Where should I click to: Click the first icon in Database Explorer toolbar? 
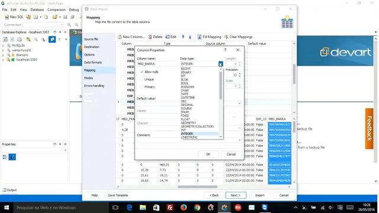[5, 40]
